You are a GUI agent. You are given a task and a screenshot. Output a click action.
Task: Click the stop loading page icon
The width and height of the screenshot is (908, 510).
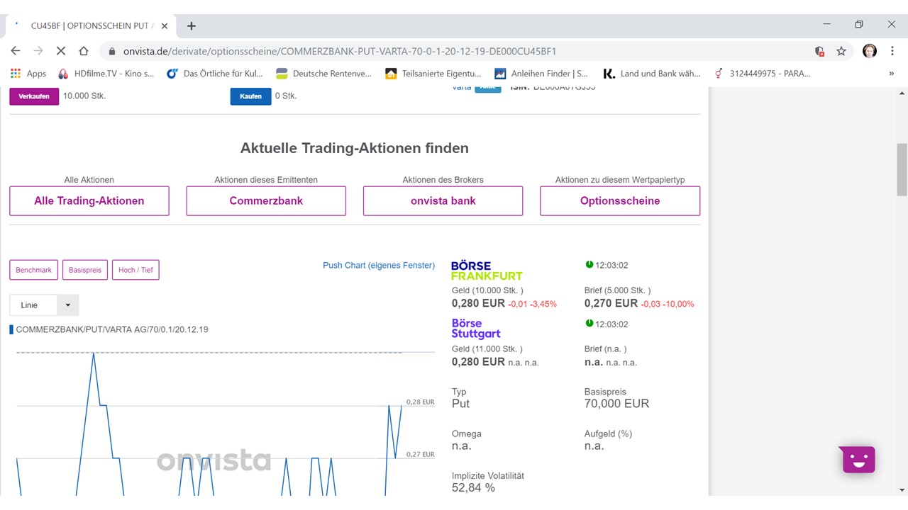click(60, 51)
